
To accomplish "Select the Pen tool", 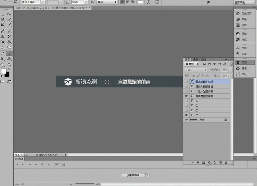I will click(3, 53).
